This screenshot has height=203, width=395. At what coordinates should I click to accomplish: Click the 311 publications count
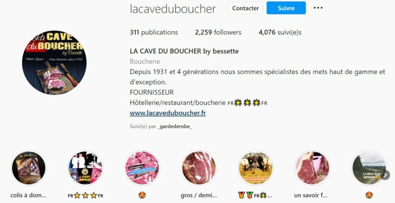(154, 33)
